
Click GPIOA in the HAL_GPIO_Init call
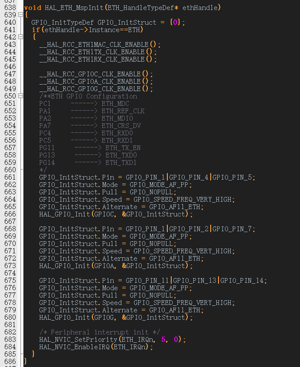tap(103, 265)
